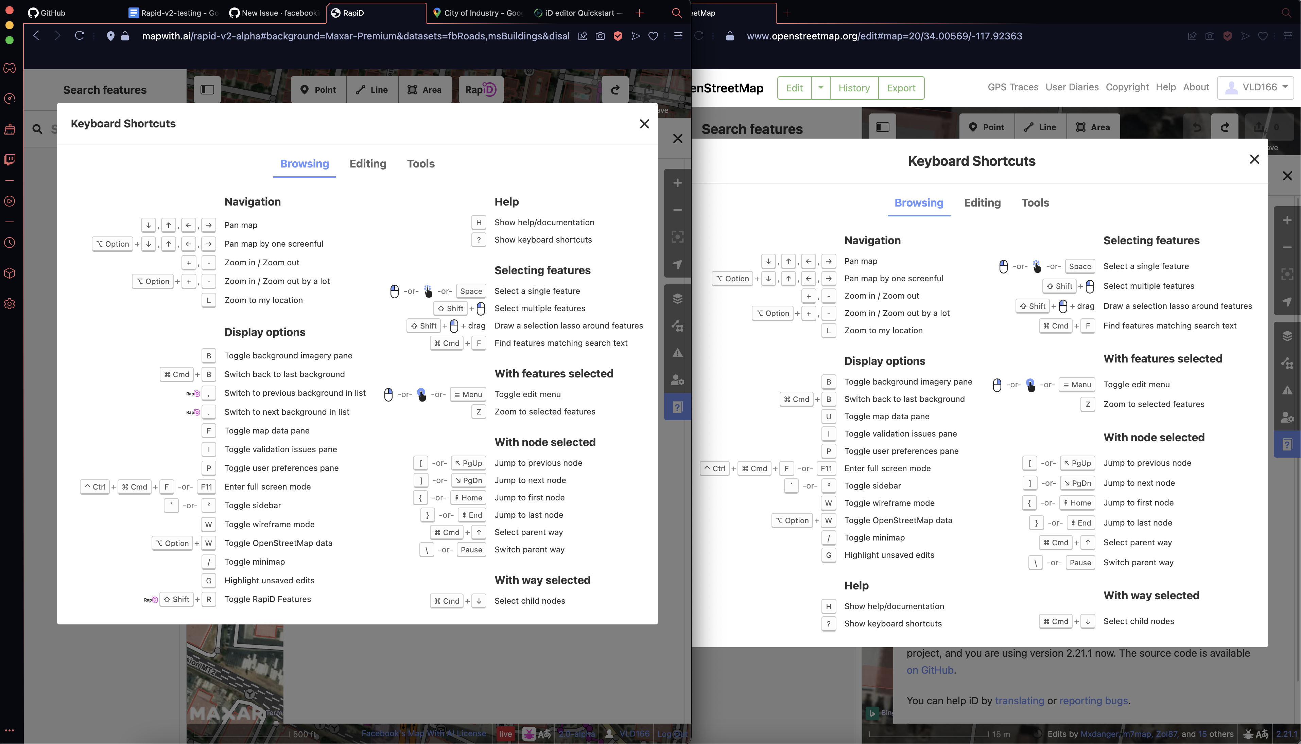Open background layers pane in RapiD
The image size is (1301, 744).
coord(677,298)
